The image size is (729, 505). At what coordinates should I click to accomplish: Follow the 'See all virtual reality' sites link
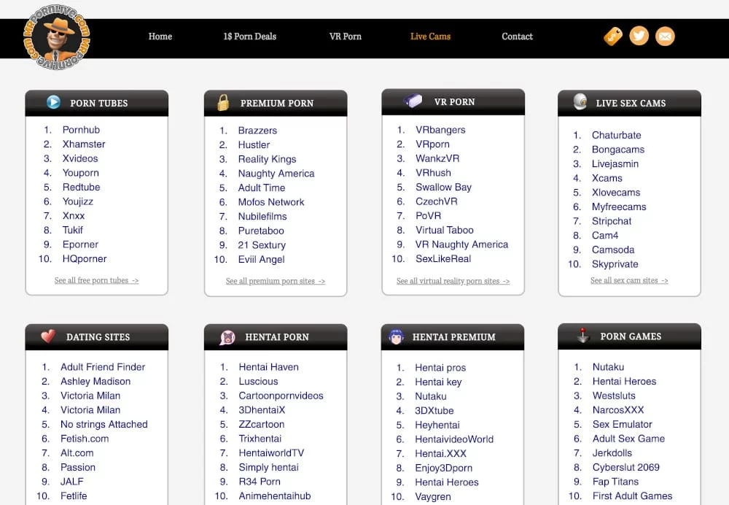[x=453, y=281]
